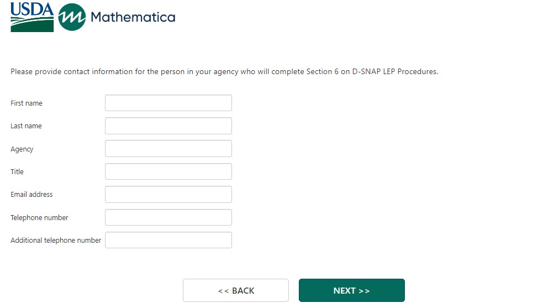Click the USDA logo
The width and height of the screenshot is (559, 308).
32,17
